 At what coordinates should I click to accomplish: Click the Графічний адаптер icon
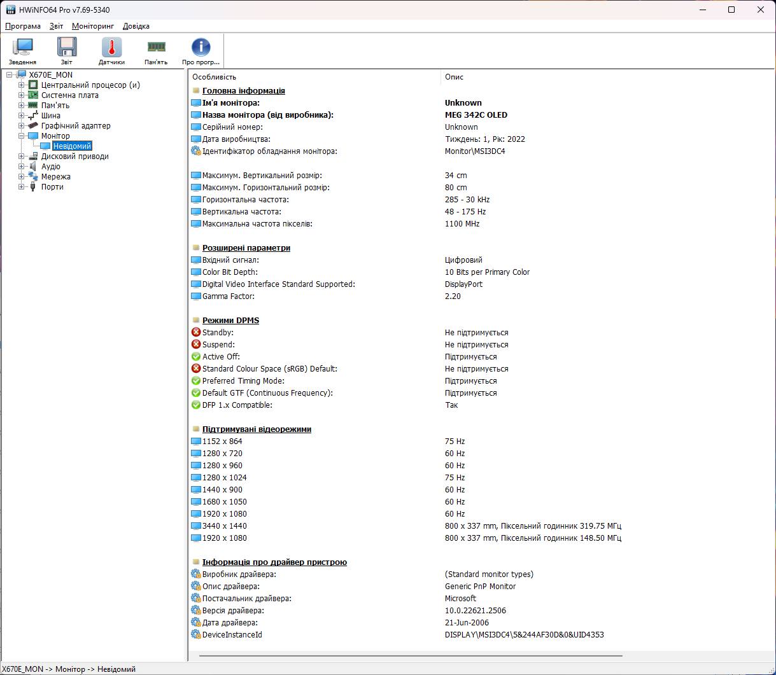click(32, 125)
